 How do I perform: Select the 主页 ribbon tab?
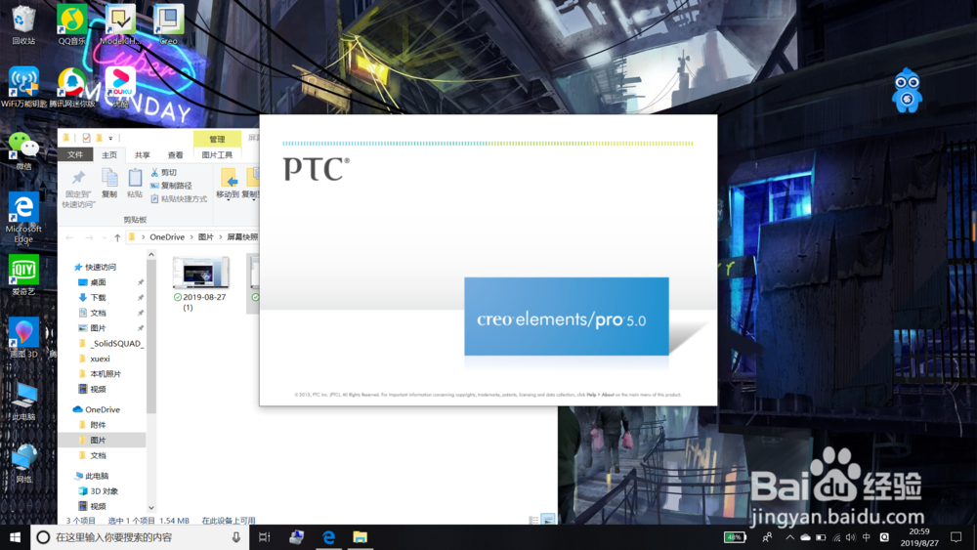(x=109, y=154)
